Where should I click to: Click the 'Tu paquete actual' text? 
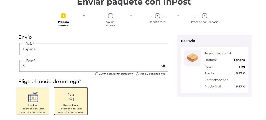[x=218, y=53]
